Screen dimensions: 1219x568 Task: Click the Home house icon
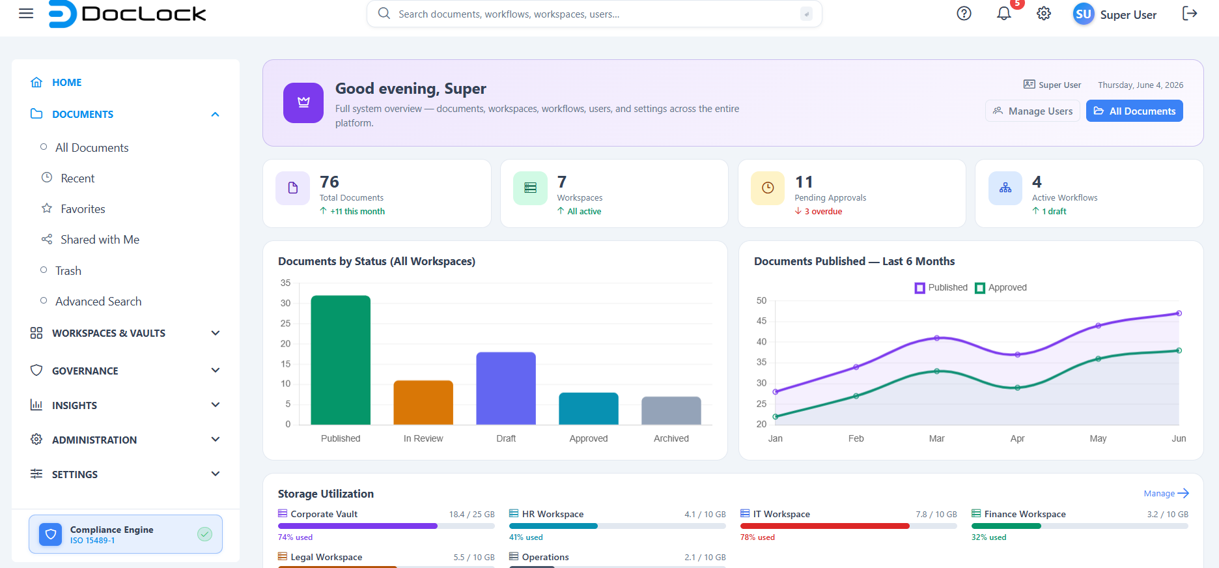coord(36,83)
